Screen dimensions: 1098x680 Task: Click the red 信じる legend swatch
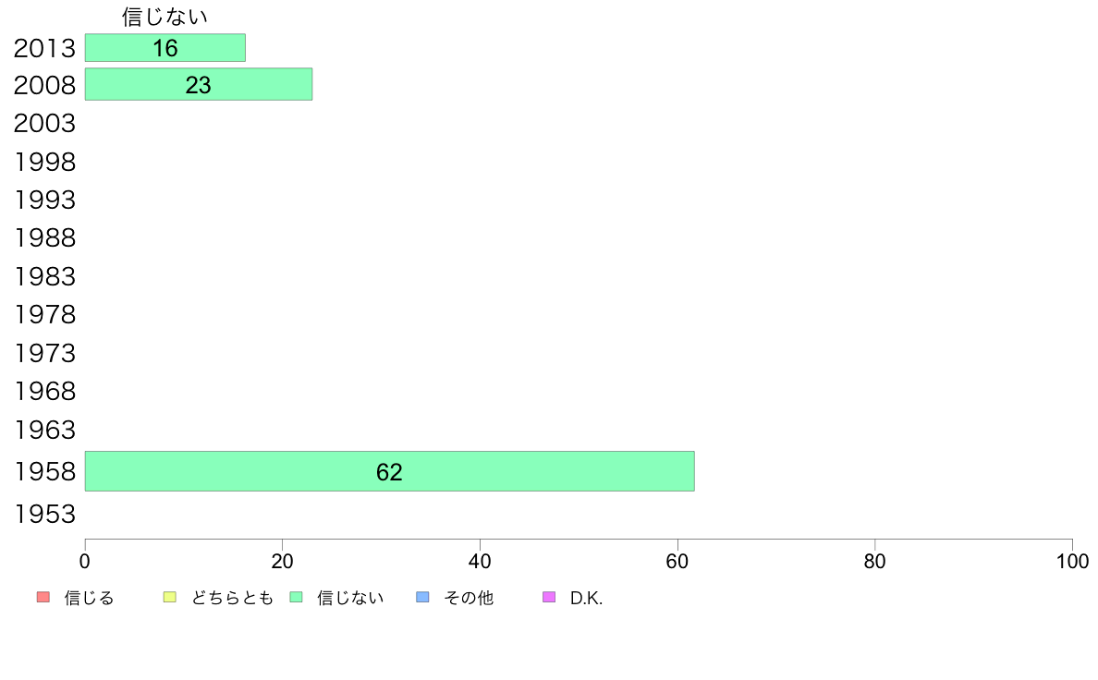tap(43, 597)
